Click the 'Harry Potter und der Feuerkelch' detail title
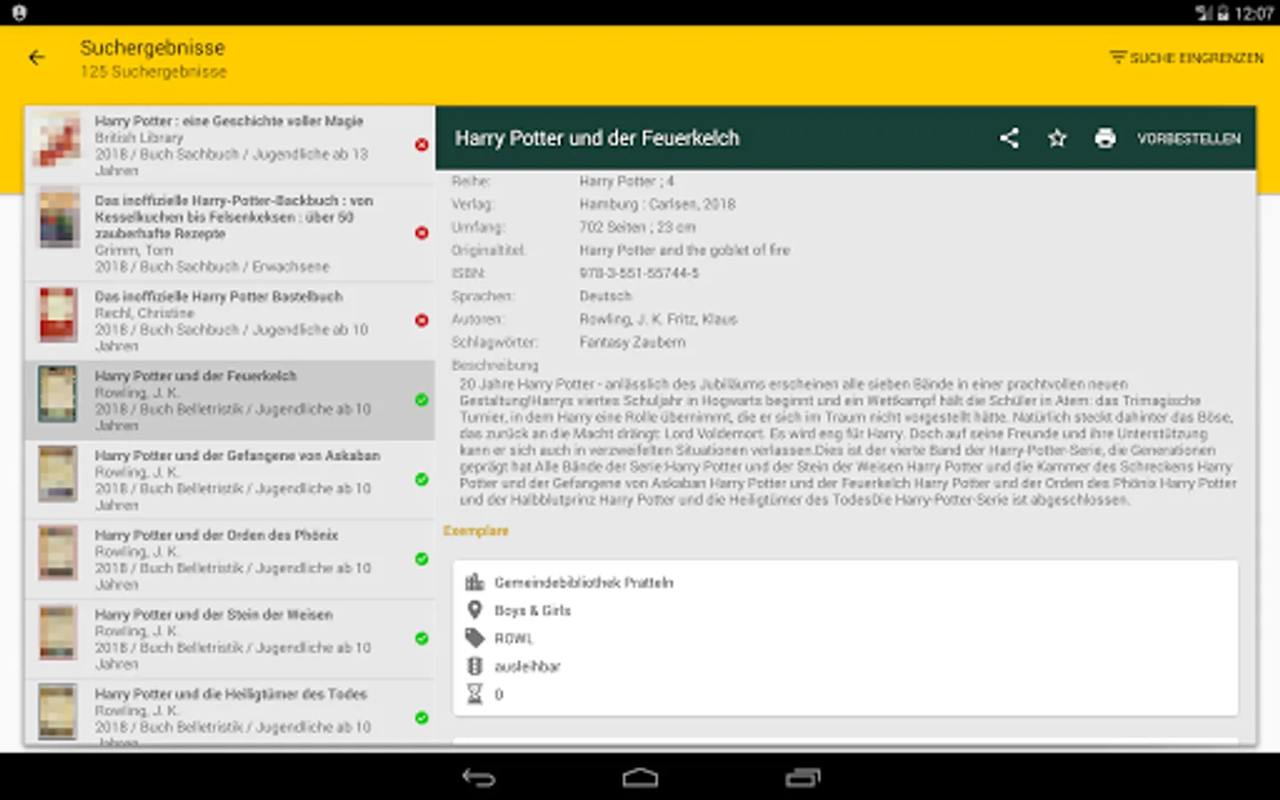 pyautogui.click(x=597, y=138)
